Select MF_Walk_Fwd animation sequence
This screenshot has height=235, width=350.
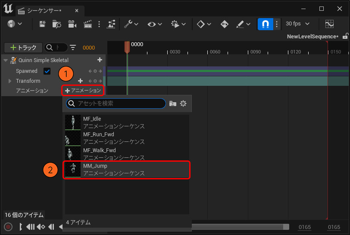pyautogui.click(x=127, y=154)
